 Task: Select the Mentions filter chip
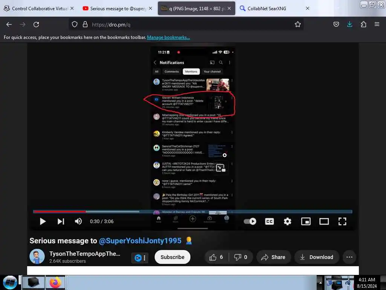(x=191, y=71)
